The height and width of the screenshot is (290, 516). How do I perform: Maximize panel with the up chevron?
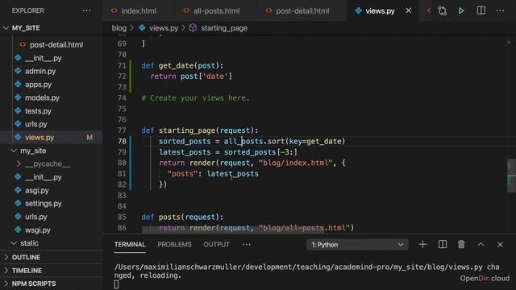tap(481, 244)
